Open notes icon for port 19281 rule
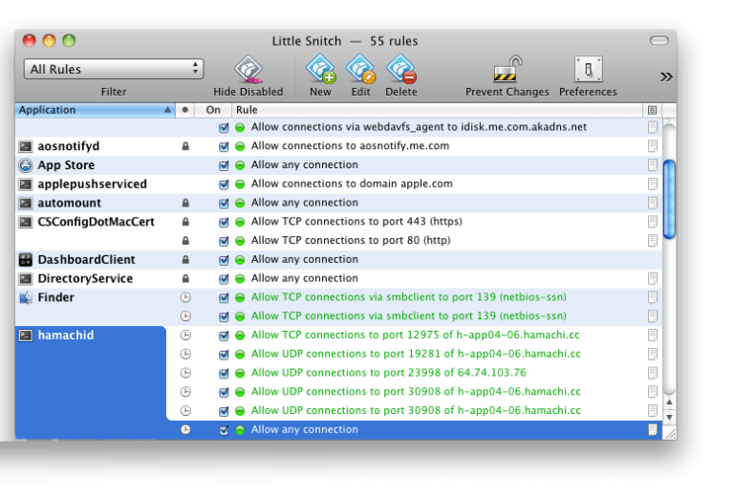Image resolution: width=734 pixels, height=499 pixels. (x=652, y=354)
